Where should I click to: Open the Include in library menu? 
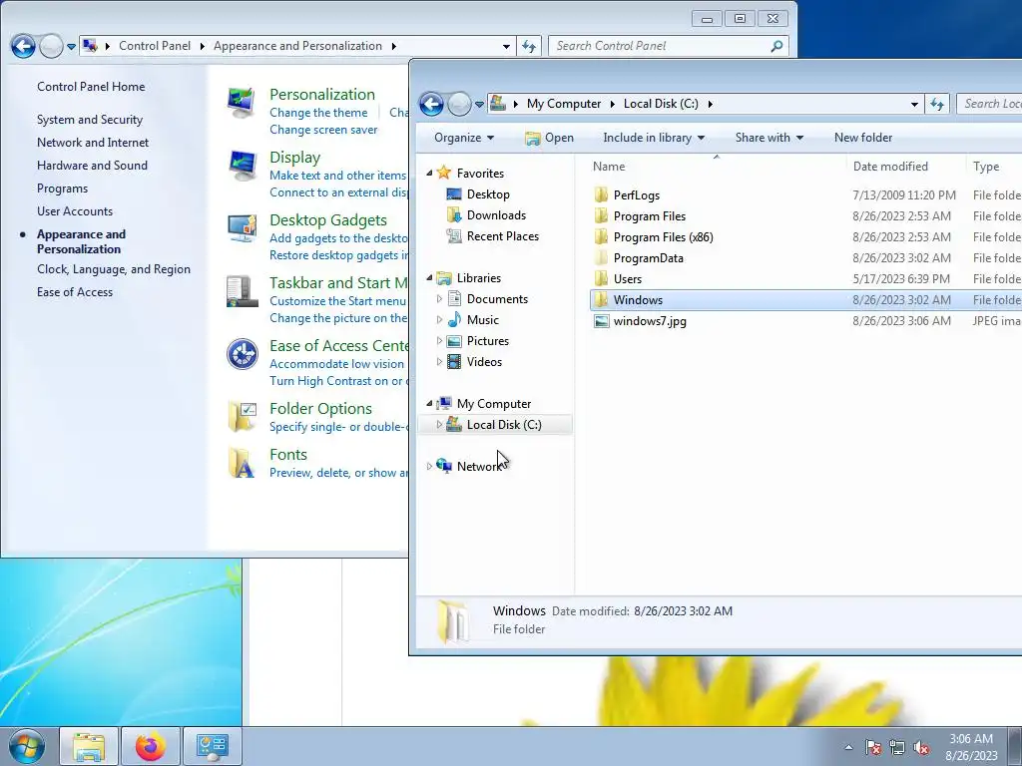click(654, 138)
